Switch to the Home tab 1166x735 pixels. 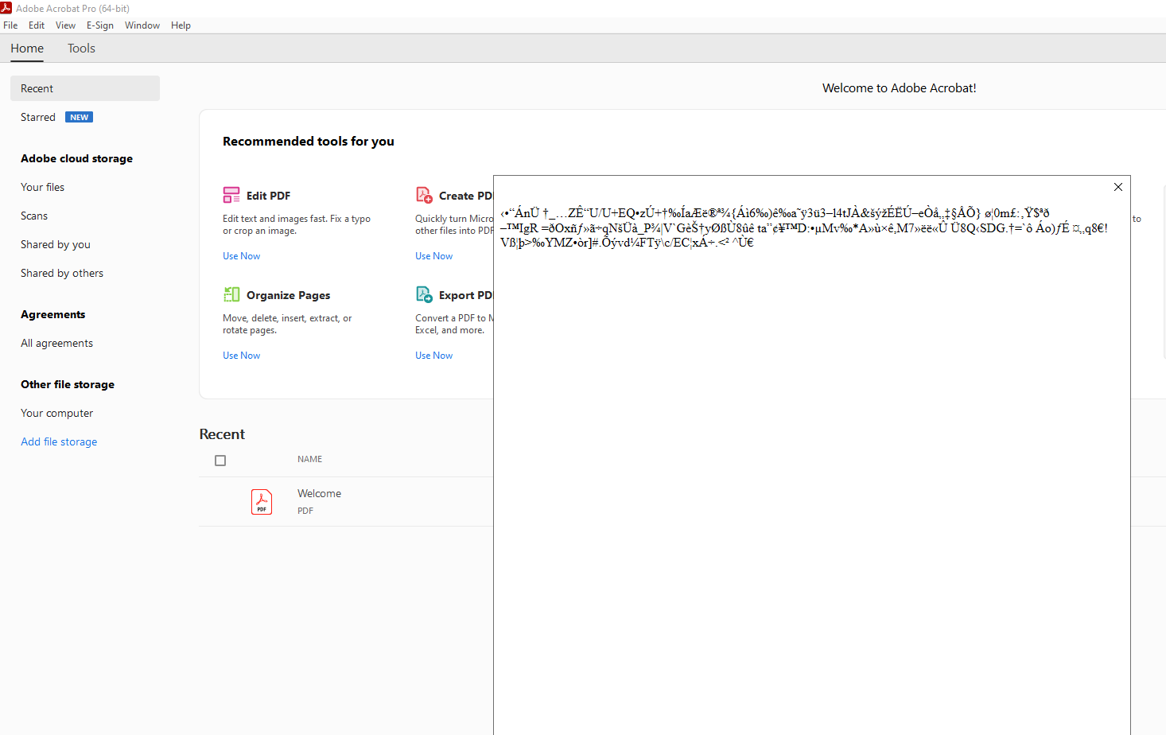coord(27,49)
